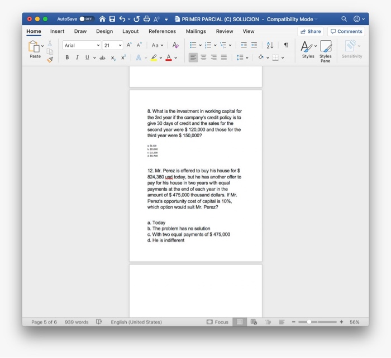Apply strikethrough formatting
Viewport: 391px width, 358px height.
(x=102, y=58)
